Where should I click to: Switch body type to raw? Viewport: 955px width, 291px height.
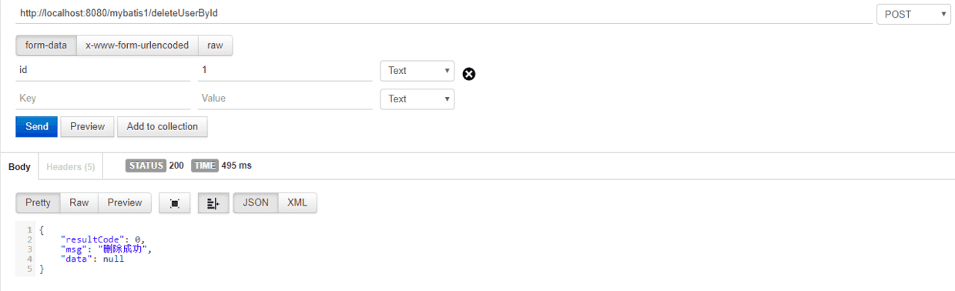coord(215,45)
